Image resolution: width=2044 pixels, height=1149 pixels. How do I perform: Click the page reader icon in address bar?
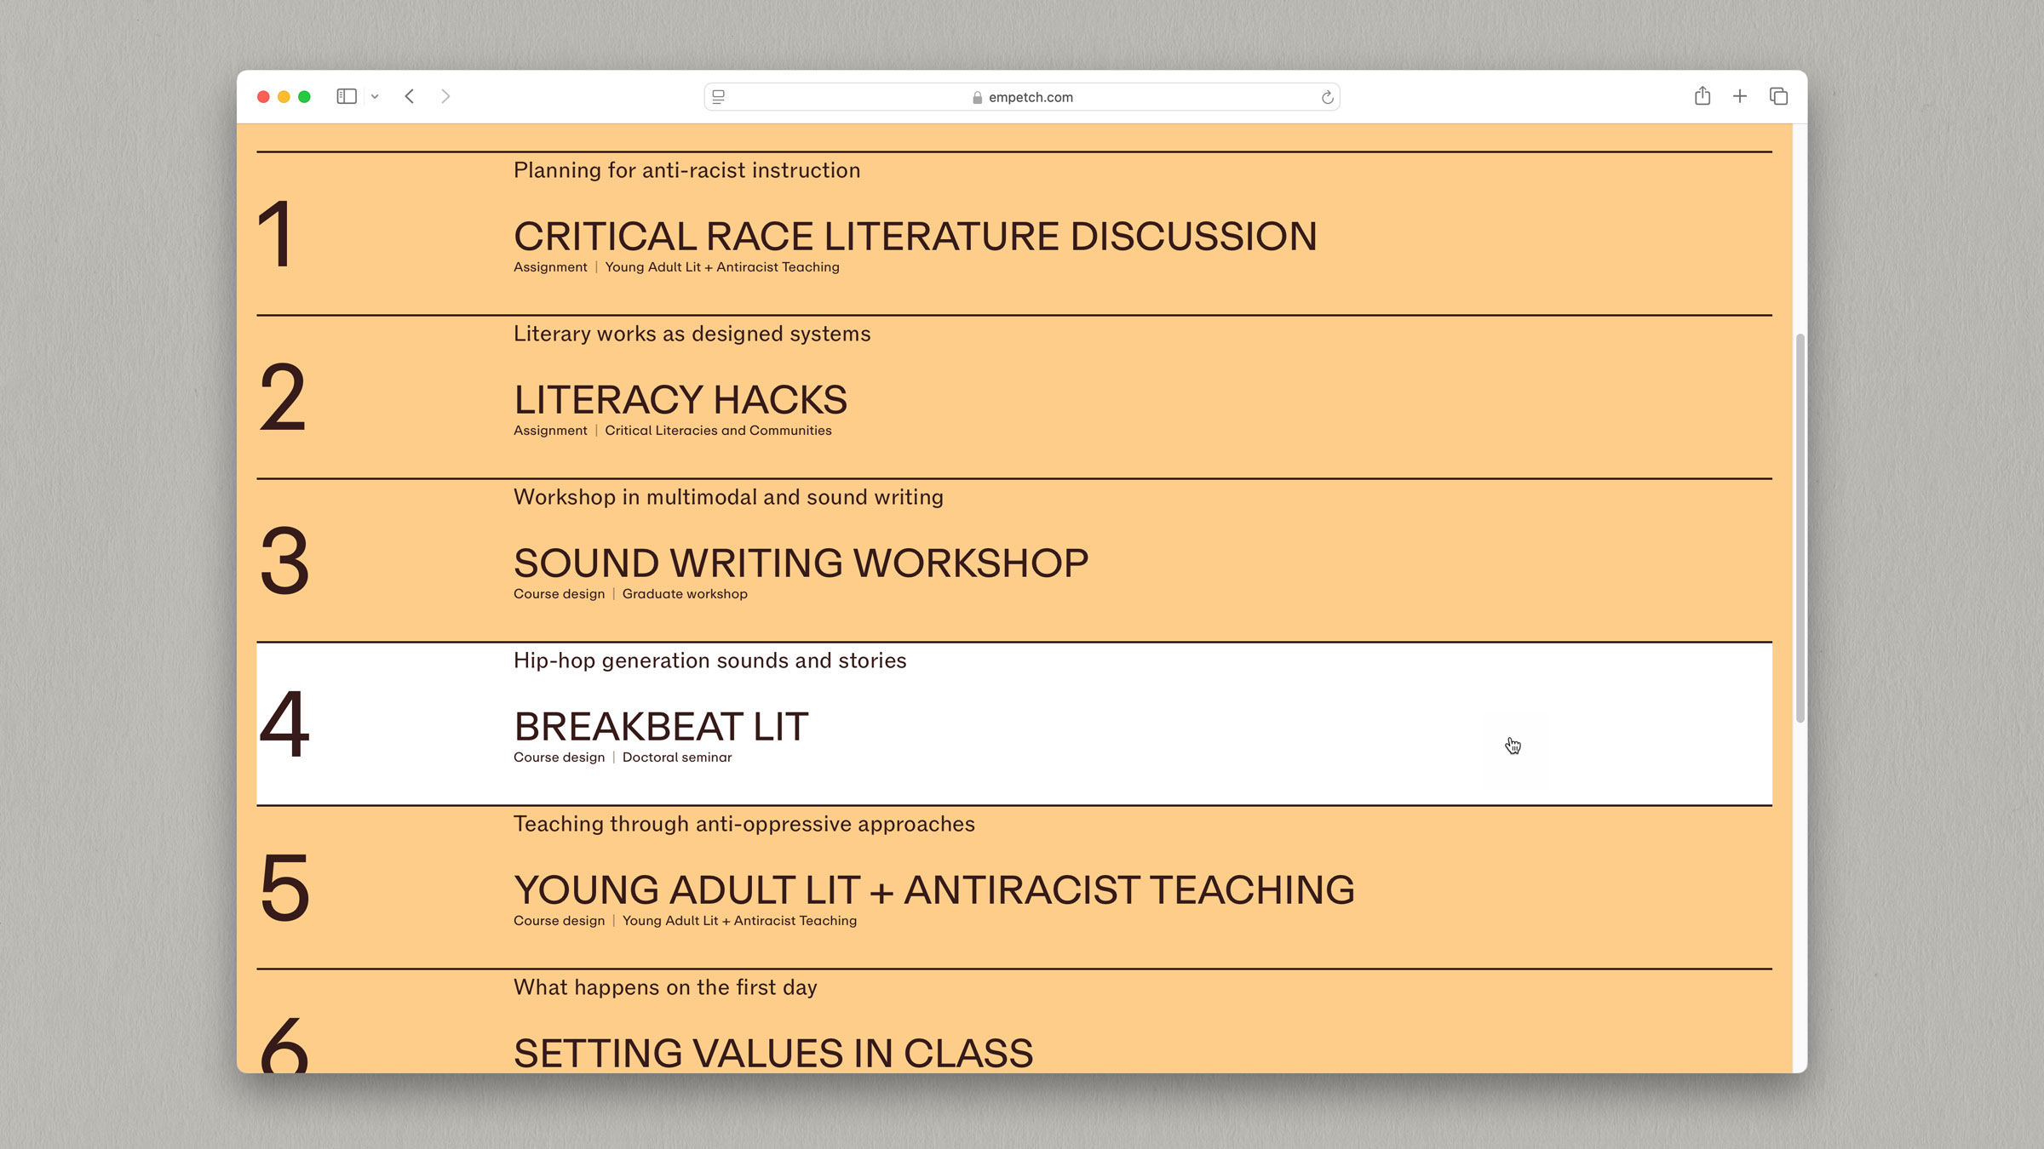click(719, 97)
